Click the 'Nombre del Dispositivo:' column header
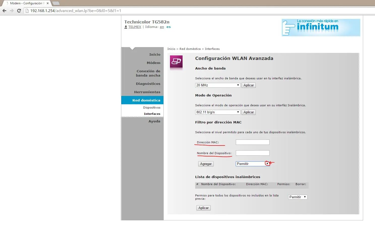The height and width of the screenshot is (239, 375). coord(218,184)
